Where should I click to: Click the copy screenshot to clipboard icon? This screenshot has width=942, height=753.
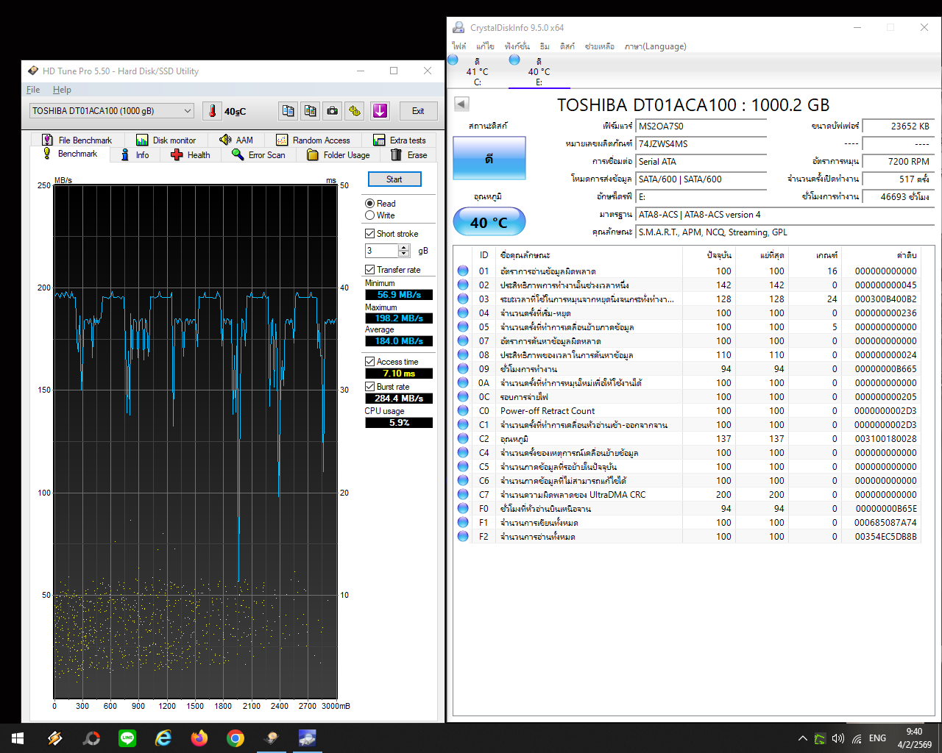point(311,111)
